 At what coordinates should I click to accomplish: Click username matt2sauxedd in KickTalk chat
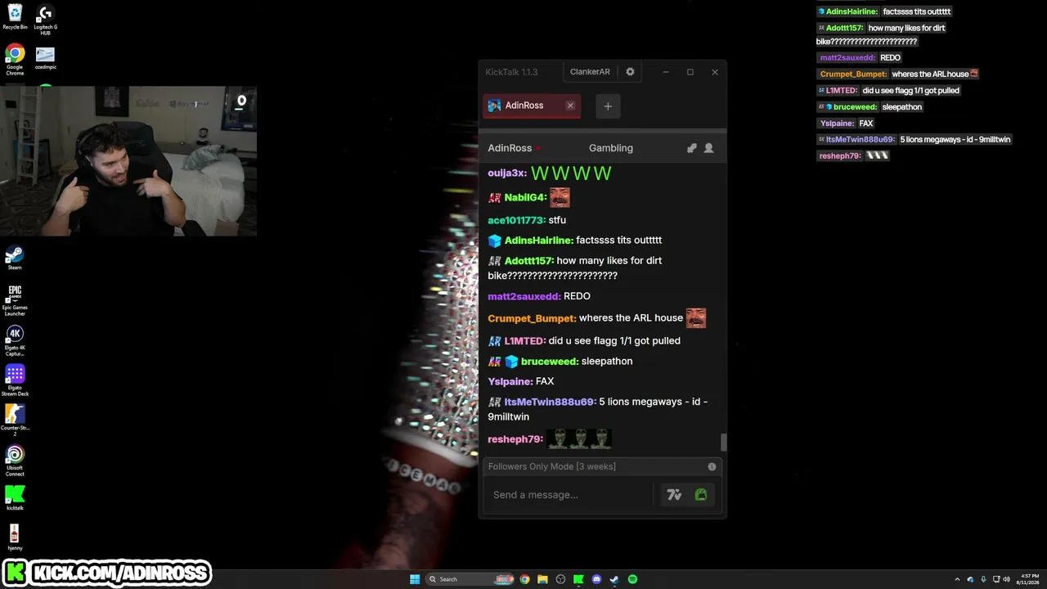(524, 296)
